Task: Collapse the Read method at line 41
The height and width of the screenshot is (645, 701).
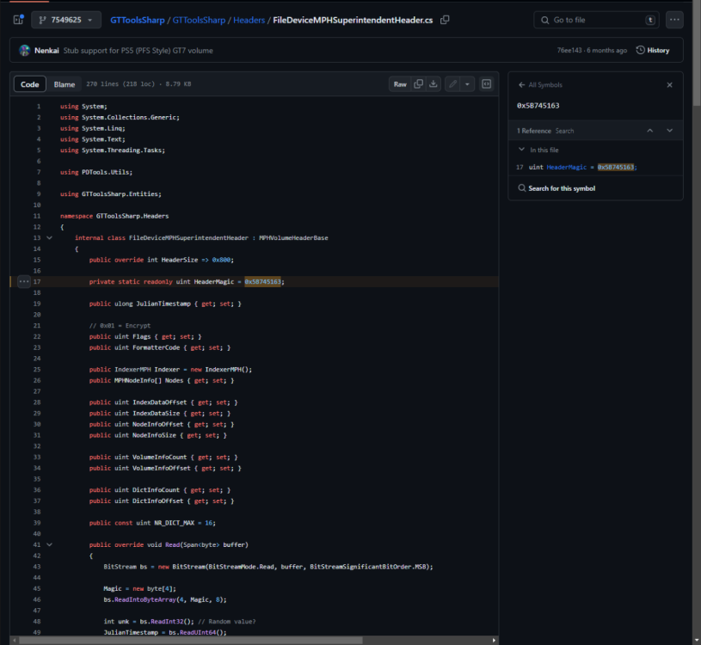Action: pyautogui.click(x=49, y=544)
